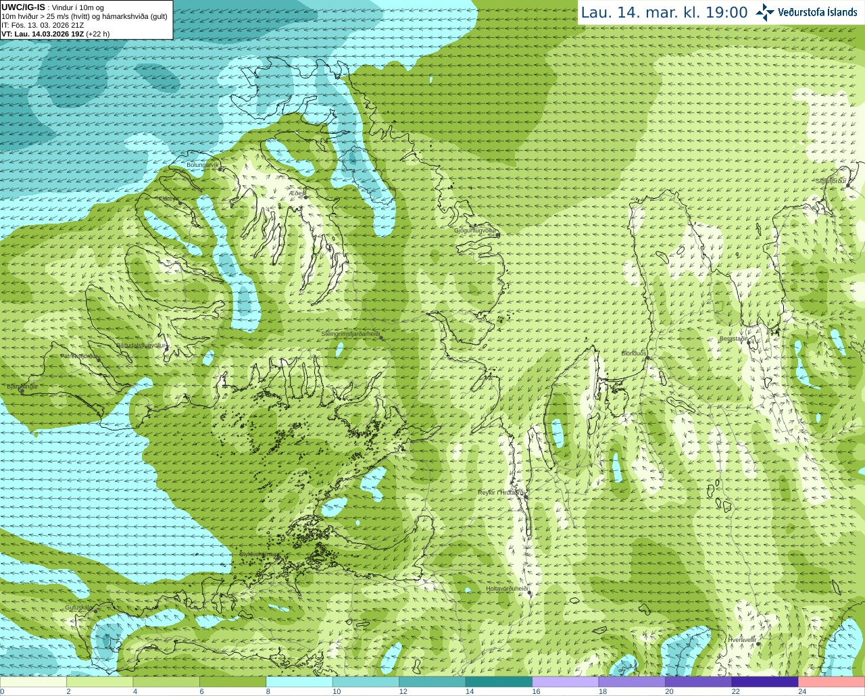Click the legend scale number 8

click(x=268, y=691)
